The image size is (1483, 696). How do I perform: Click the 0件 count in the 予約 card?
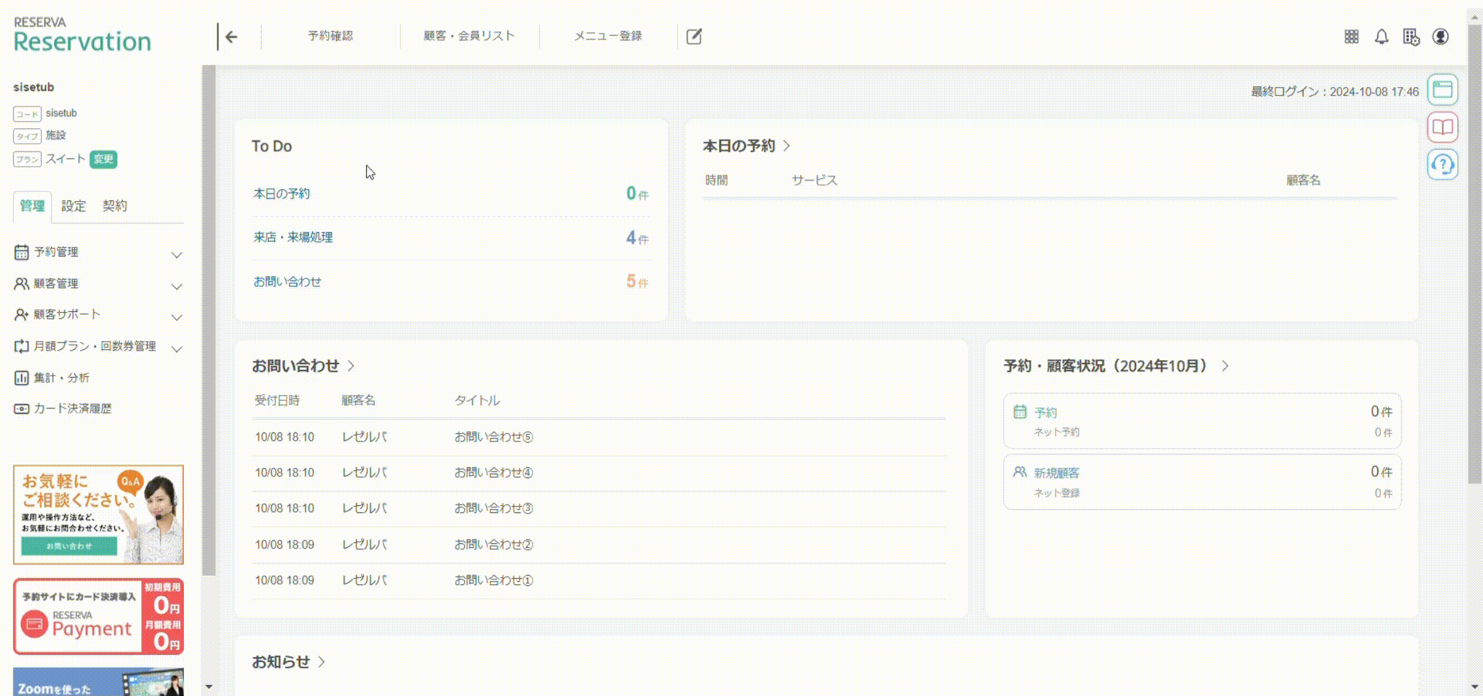pos(1381,412)
